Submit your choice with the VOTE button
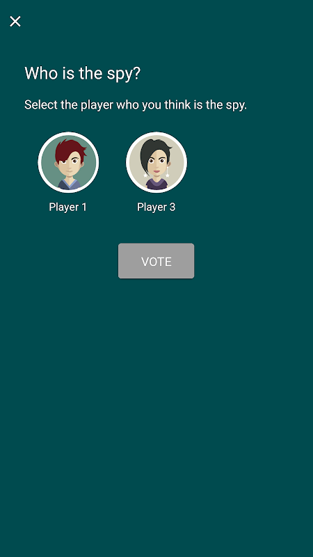The image size is (313, 557). (x=156, y=260)
